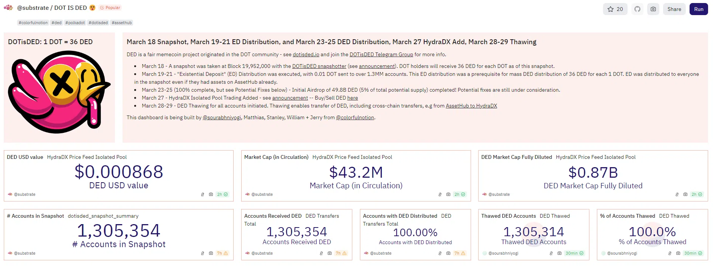Click the dashboard screenshot camera button

(x=653, y=9)
